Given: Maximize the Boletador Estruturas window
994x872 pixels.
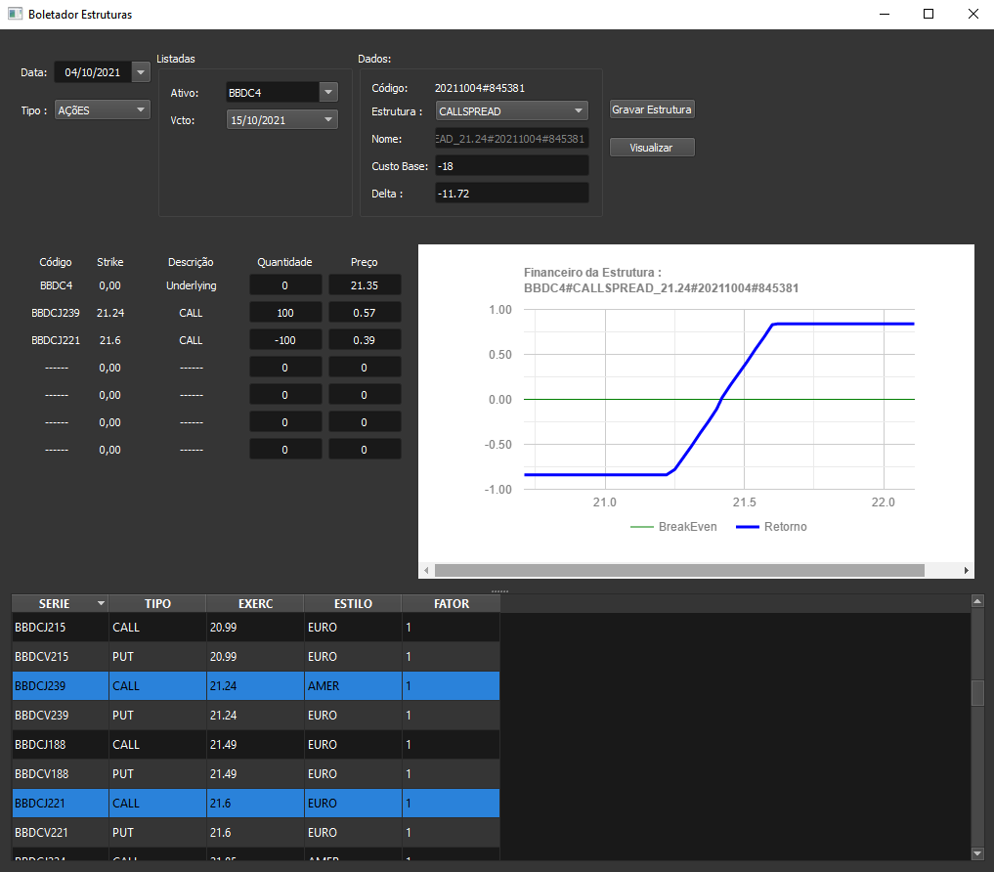Looking at the screenshot, I should [x=929, y=14].
